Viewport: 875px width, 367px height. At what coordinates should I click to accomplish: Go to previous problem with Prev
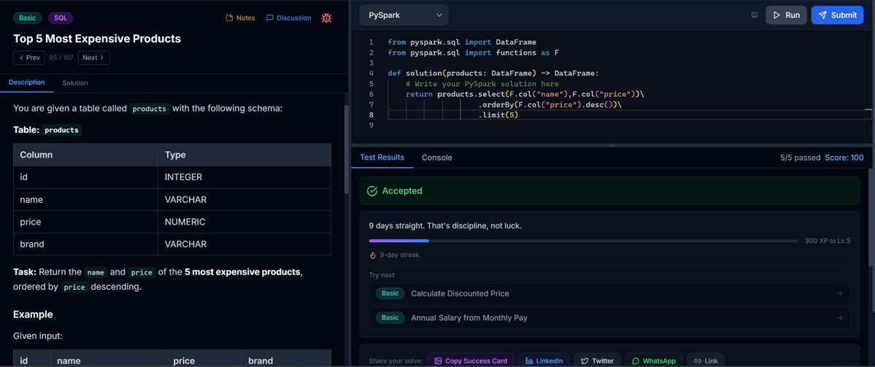pos(29,58)
